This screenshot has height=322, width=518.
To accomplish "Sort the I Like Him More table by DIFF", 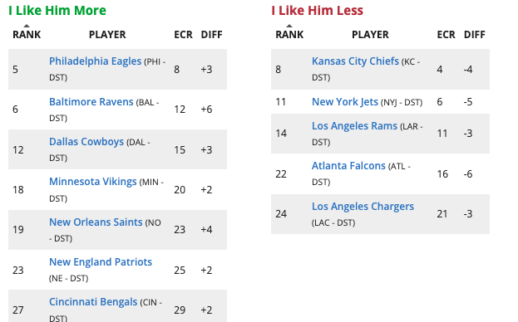I will tap(212, 35).
